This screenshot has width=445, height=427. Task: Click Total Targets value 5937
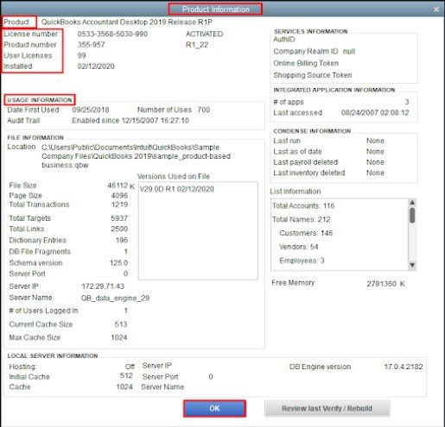tap(119, 218)
